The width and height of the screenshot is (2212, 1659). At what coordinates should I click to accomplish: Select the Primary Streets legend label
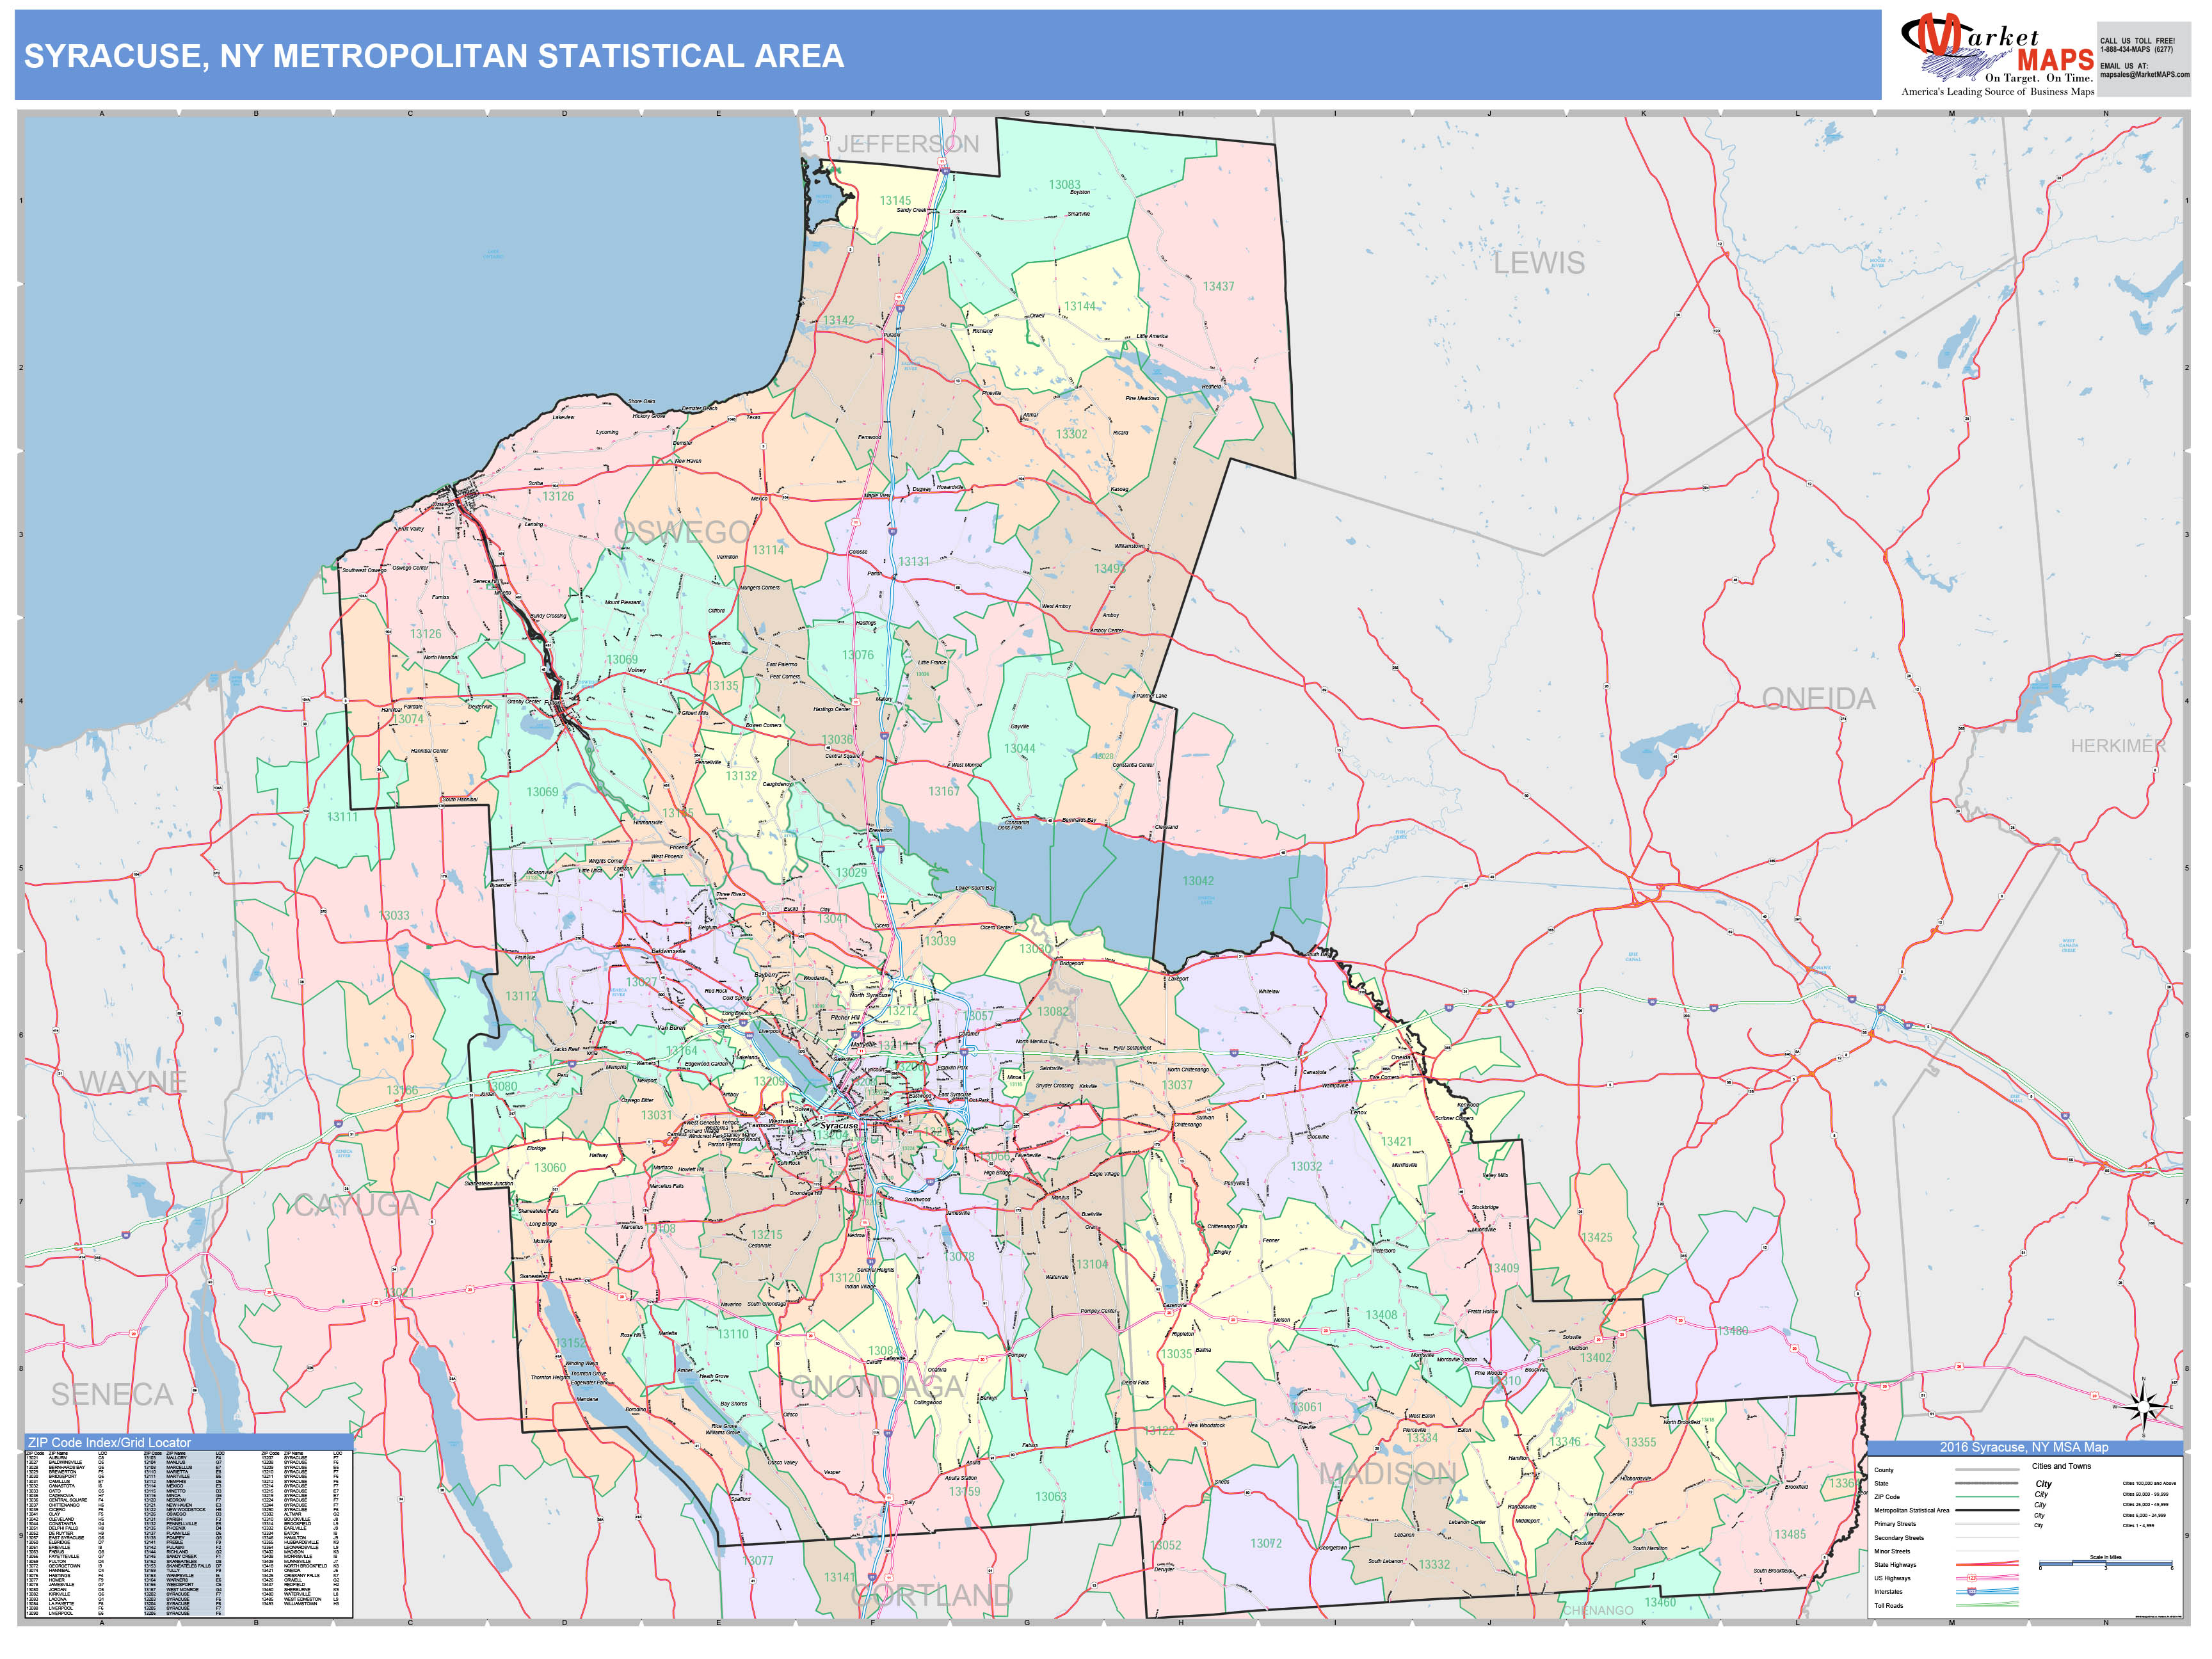coord(1895,1524)
